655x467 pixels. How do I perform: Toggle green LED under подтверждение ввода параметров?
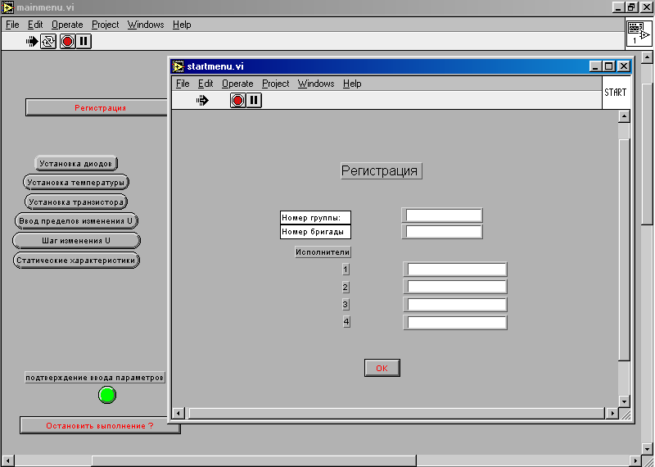coord(107,395)
